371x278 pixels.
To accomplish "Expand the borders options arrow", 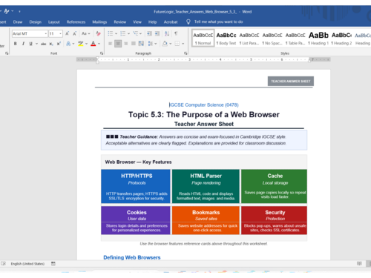I will [183, 44].
